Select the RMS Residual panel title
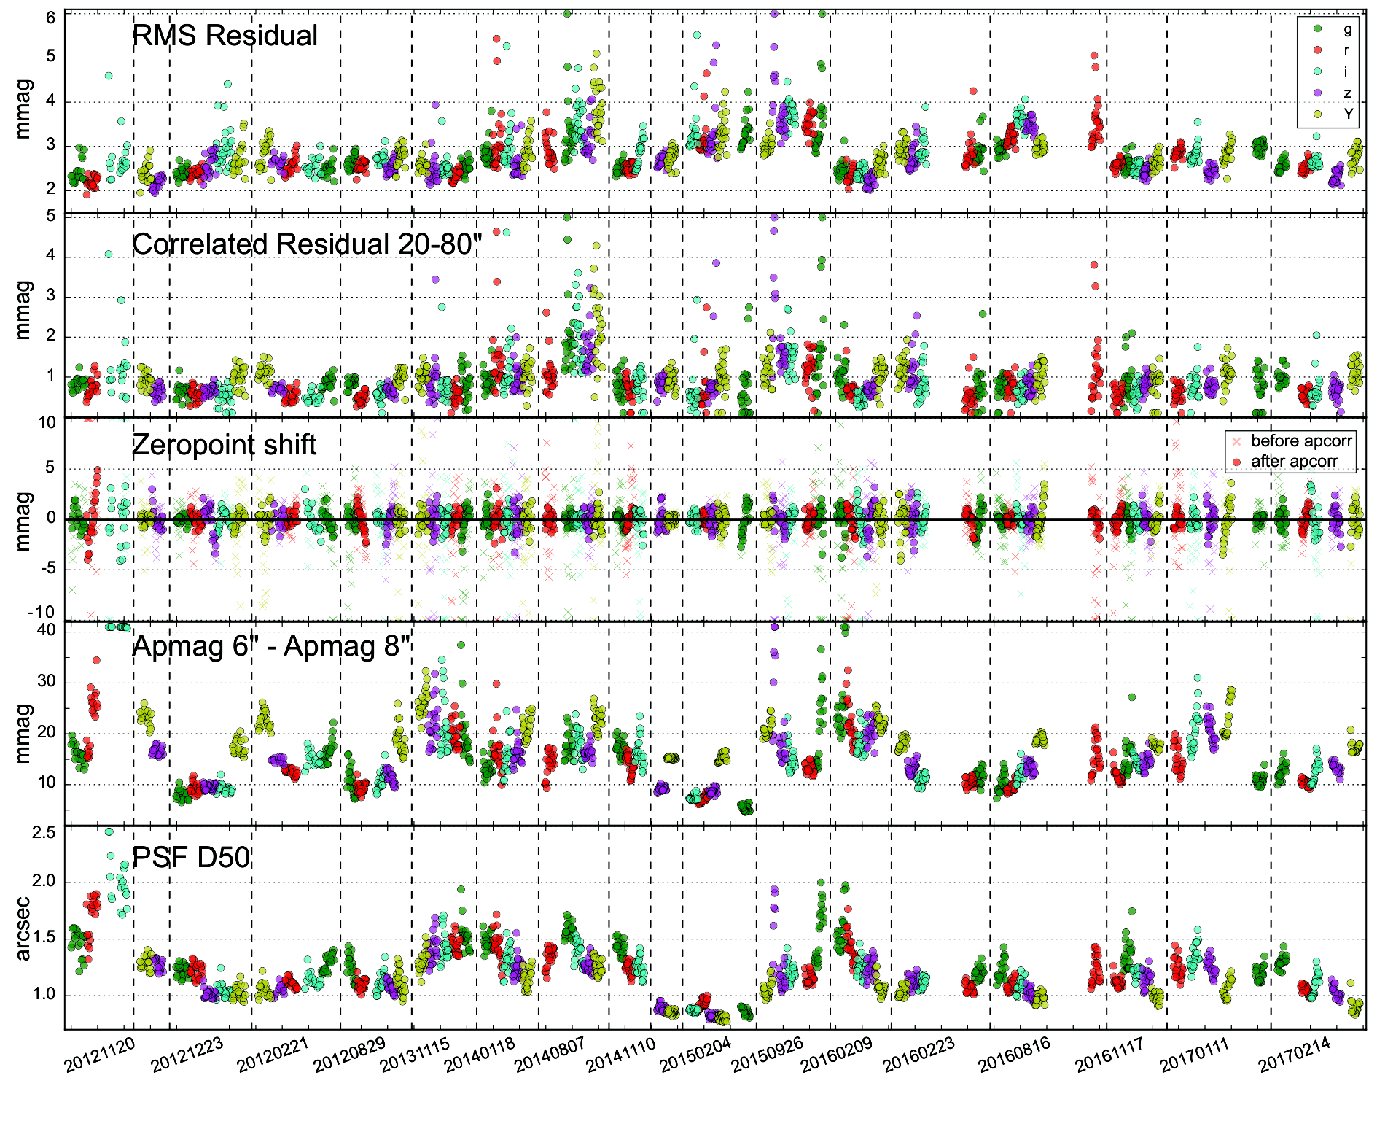Viewport: 1377px width, 1121px height. 225,35
